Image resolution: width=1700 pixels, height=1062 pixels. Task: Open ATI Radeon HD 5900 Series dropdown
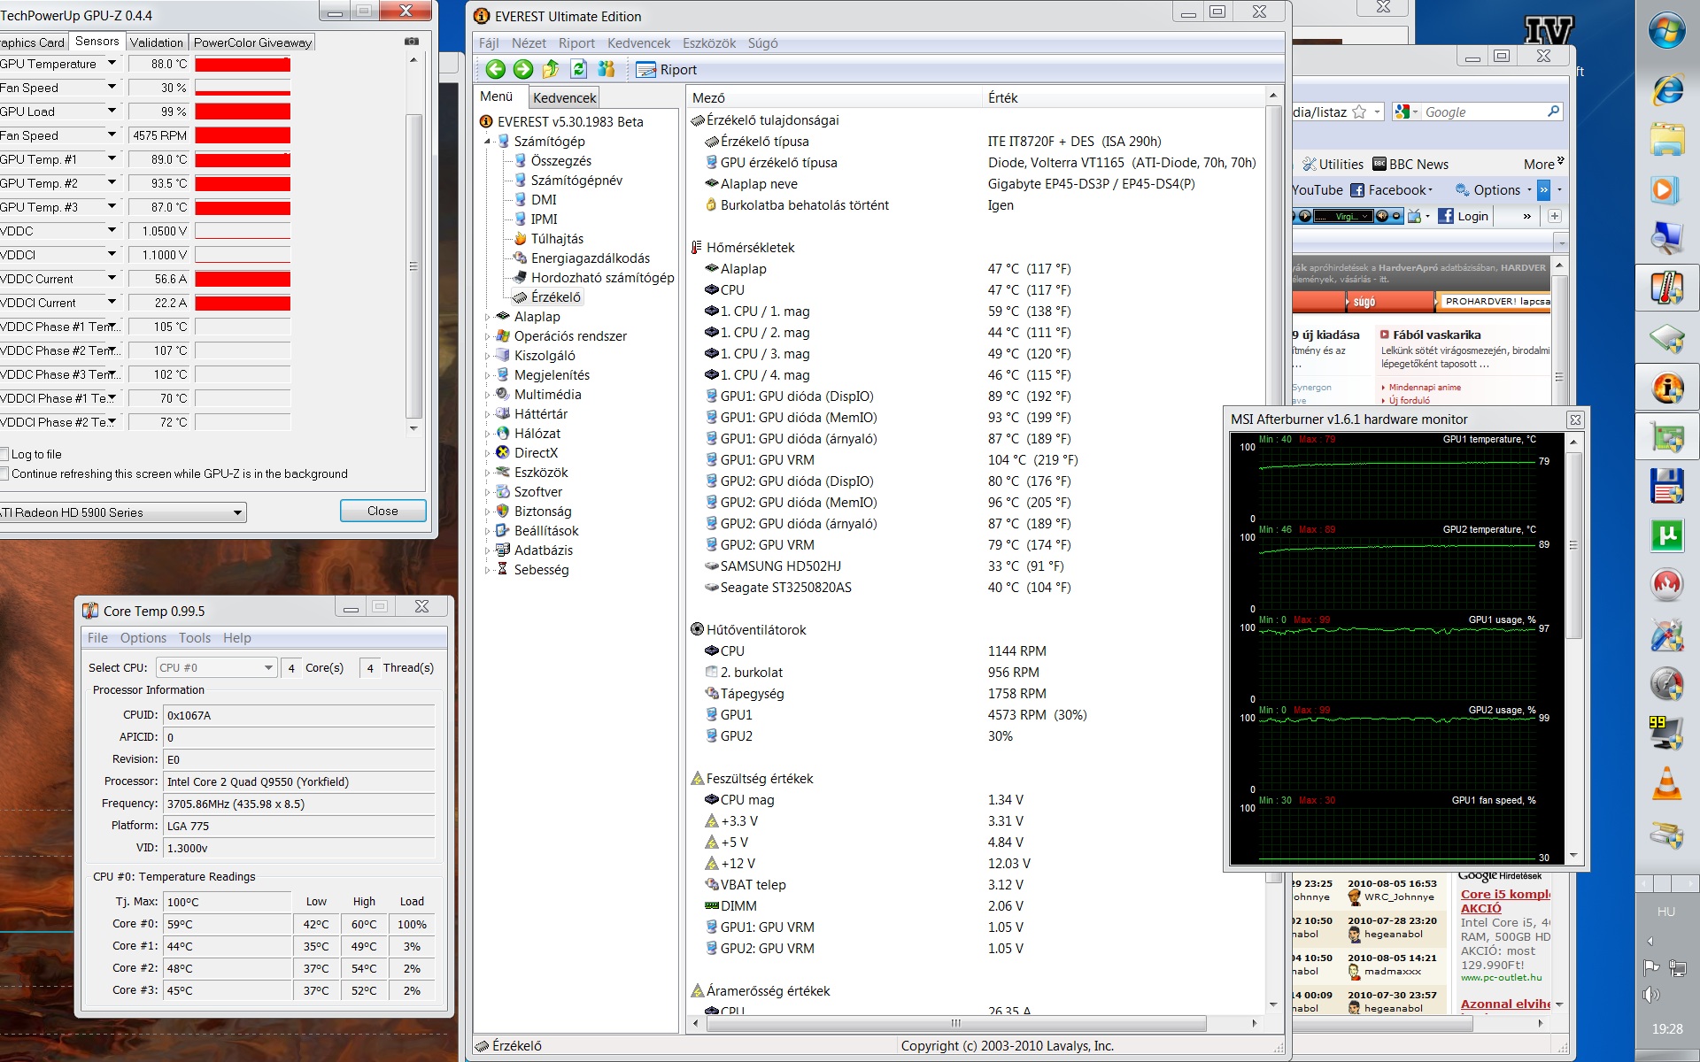(122, 512)
